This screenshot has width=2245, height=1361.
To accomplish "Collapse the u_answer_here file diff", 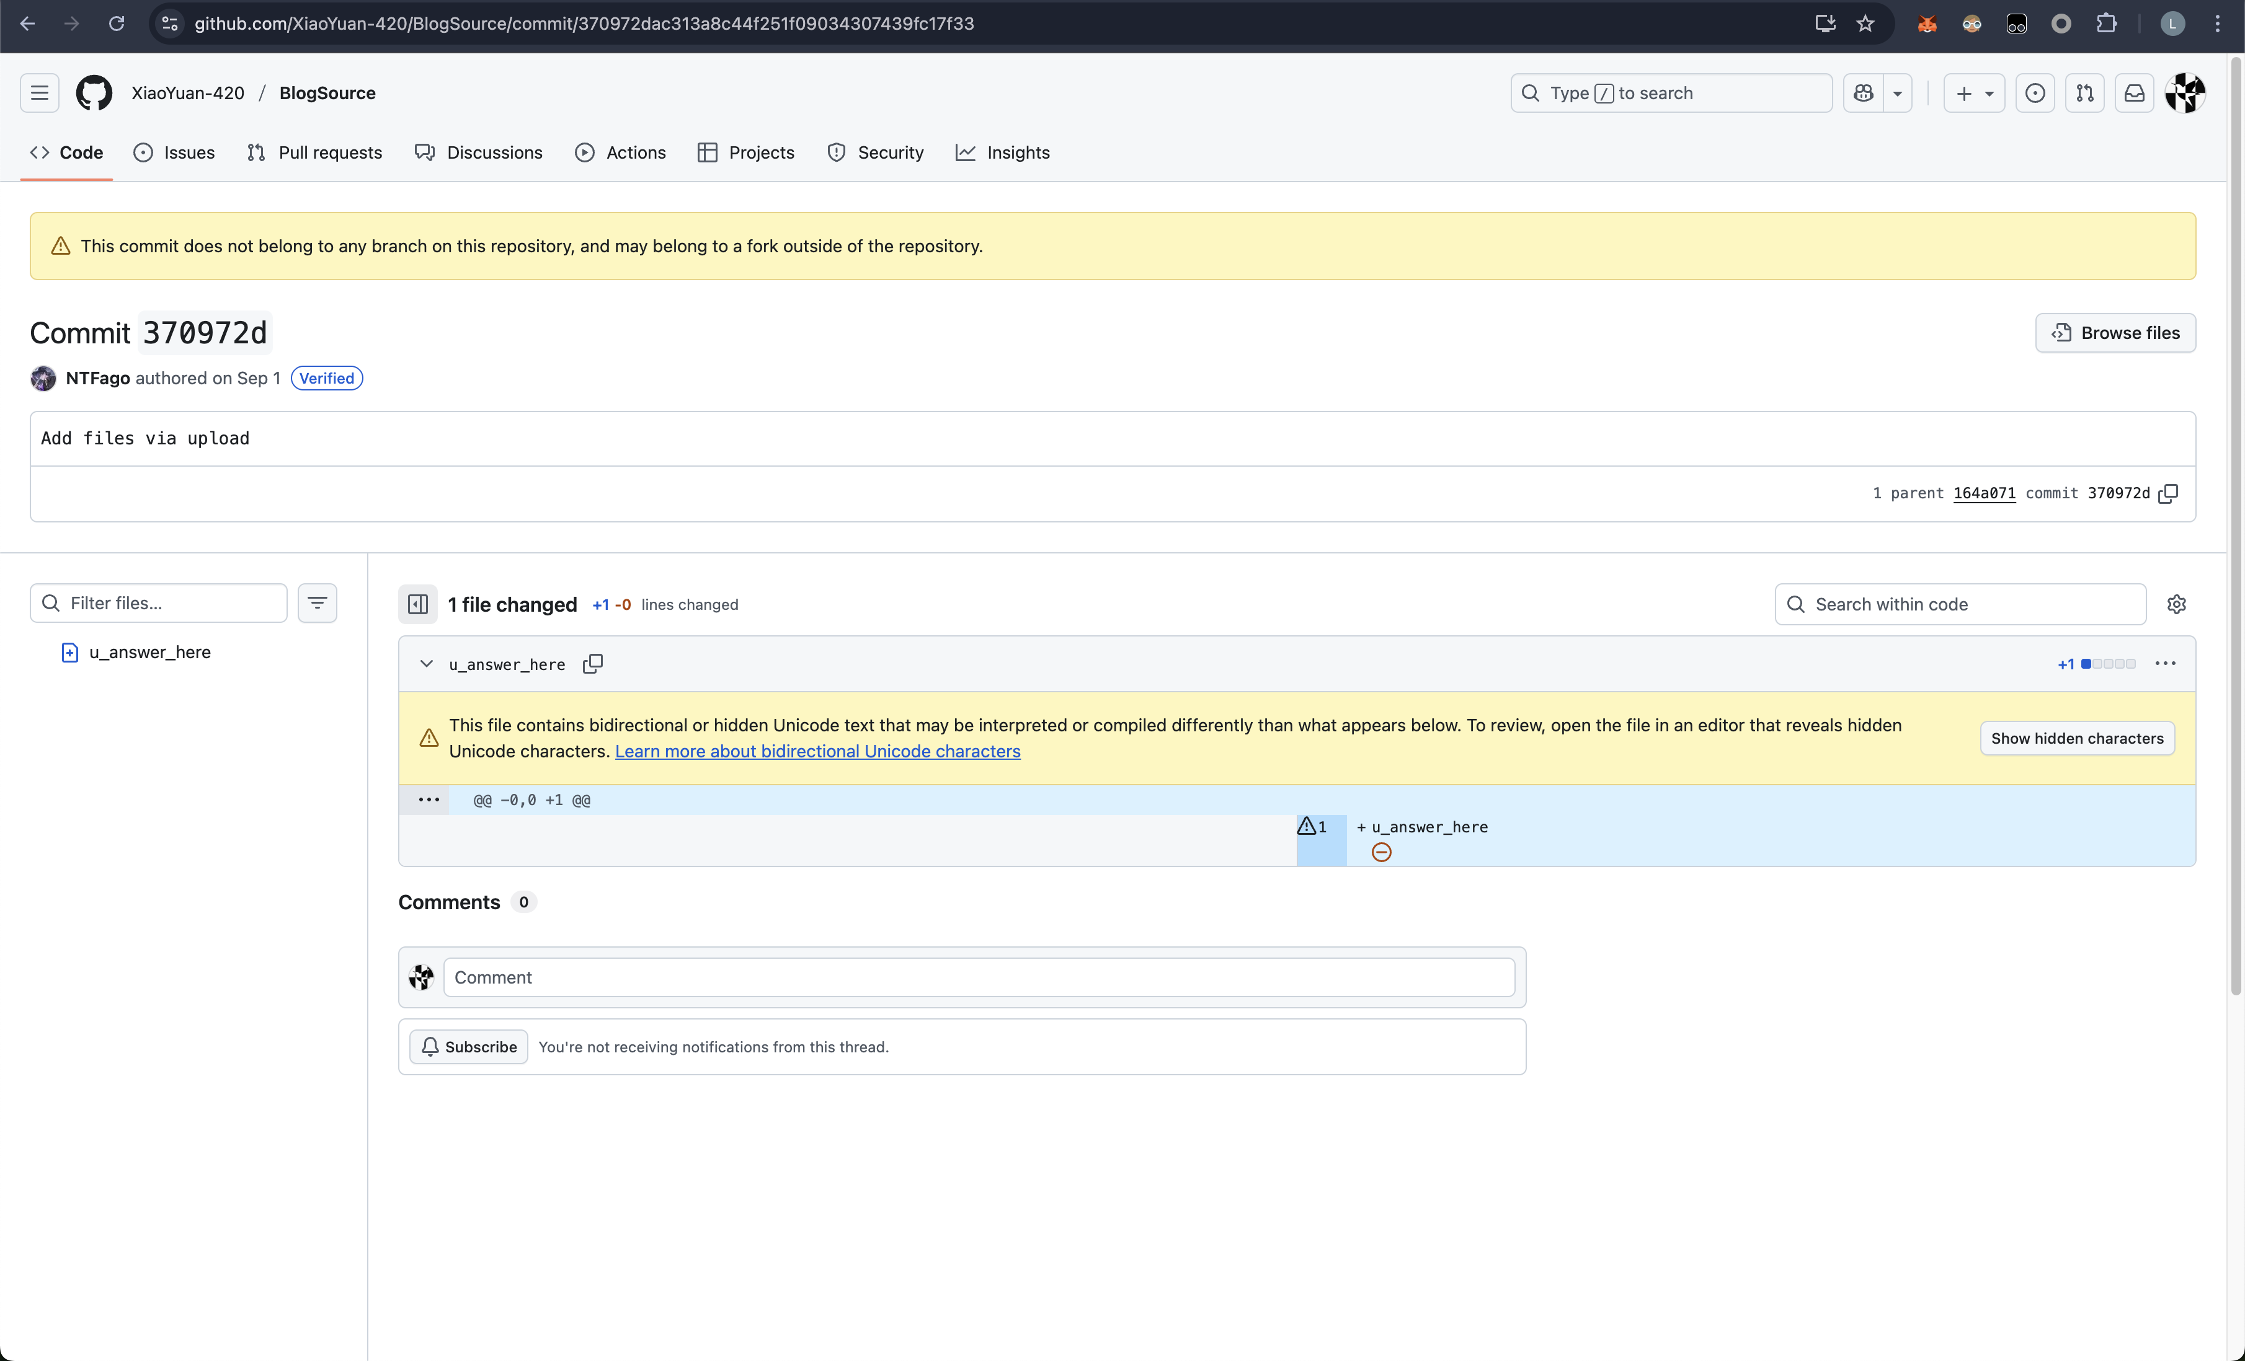I will (x=427, y=664).
